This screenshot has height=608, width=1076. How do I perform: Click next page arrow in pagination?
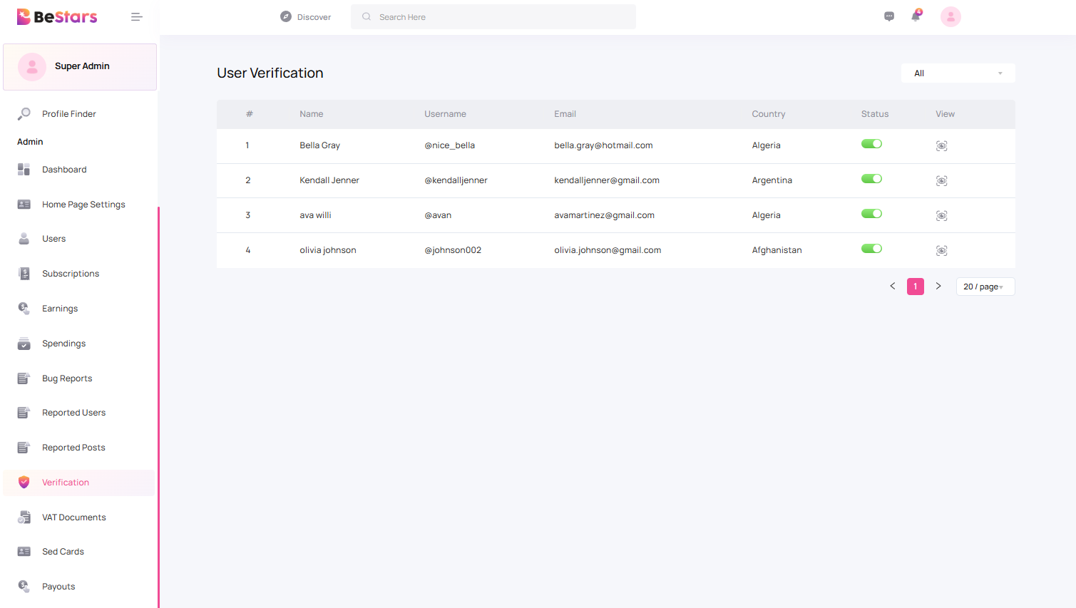938,286
